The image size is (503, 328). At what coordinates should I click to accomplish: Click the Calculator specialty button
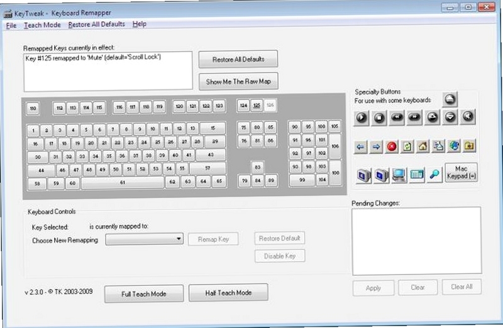417,175
